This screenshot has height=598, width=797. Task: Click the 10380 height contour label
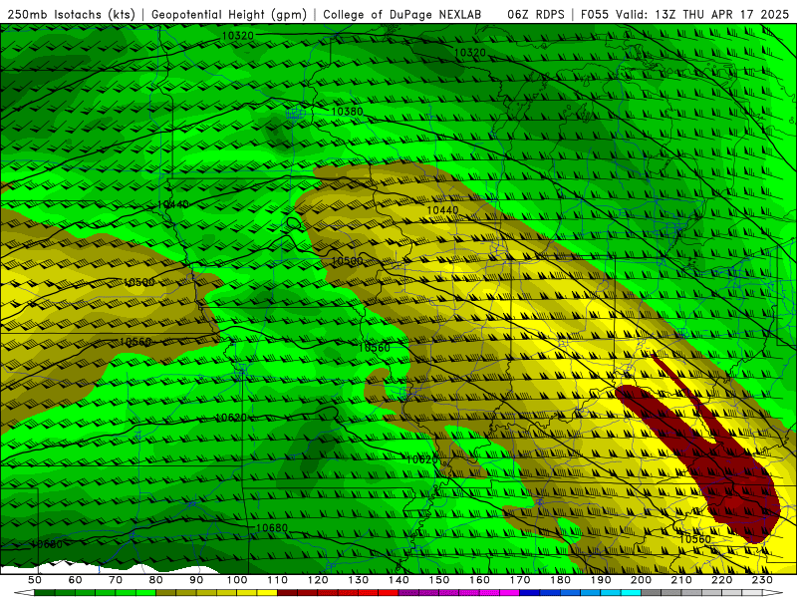click(347, 112)
